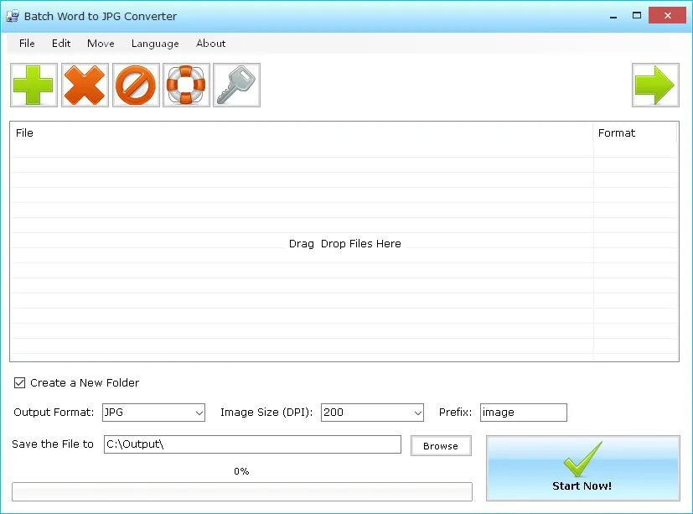This screenshot has width=693, height=514.
Task: Open the Language menu
Action: 155,44
